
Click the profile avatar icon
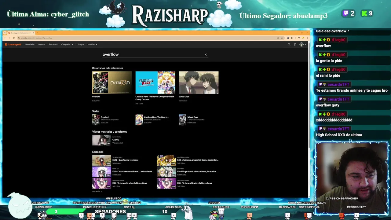coord(301,45)
